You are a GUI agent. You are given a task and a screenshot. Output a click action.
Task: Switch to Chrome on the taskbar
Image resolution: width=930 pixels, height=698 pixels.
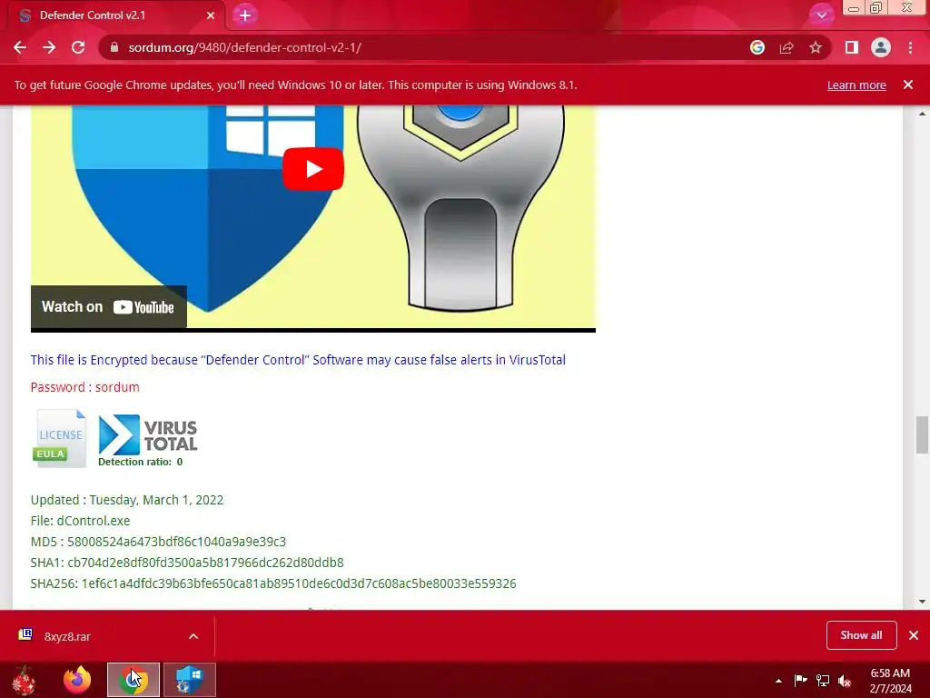133,680
